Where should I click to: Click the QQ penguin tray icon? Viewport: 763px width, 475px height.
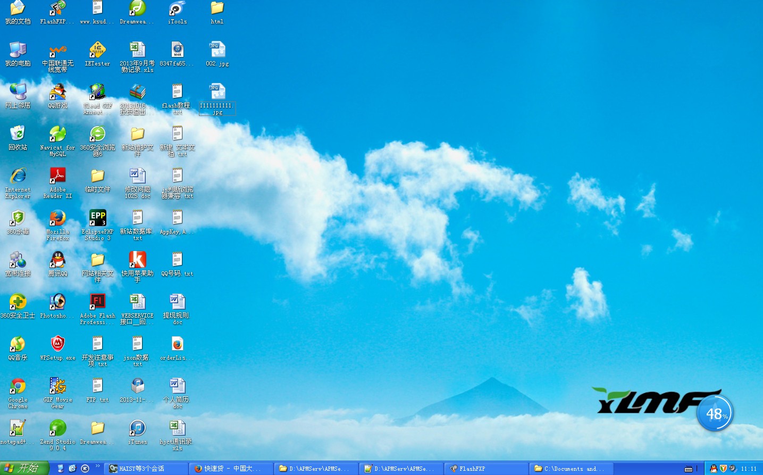(x=714, y=469)
